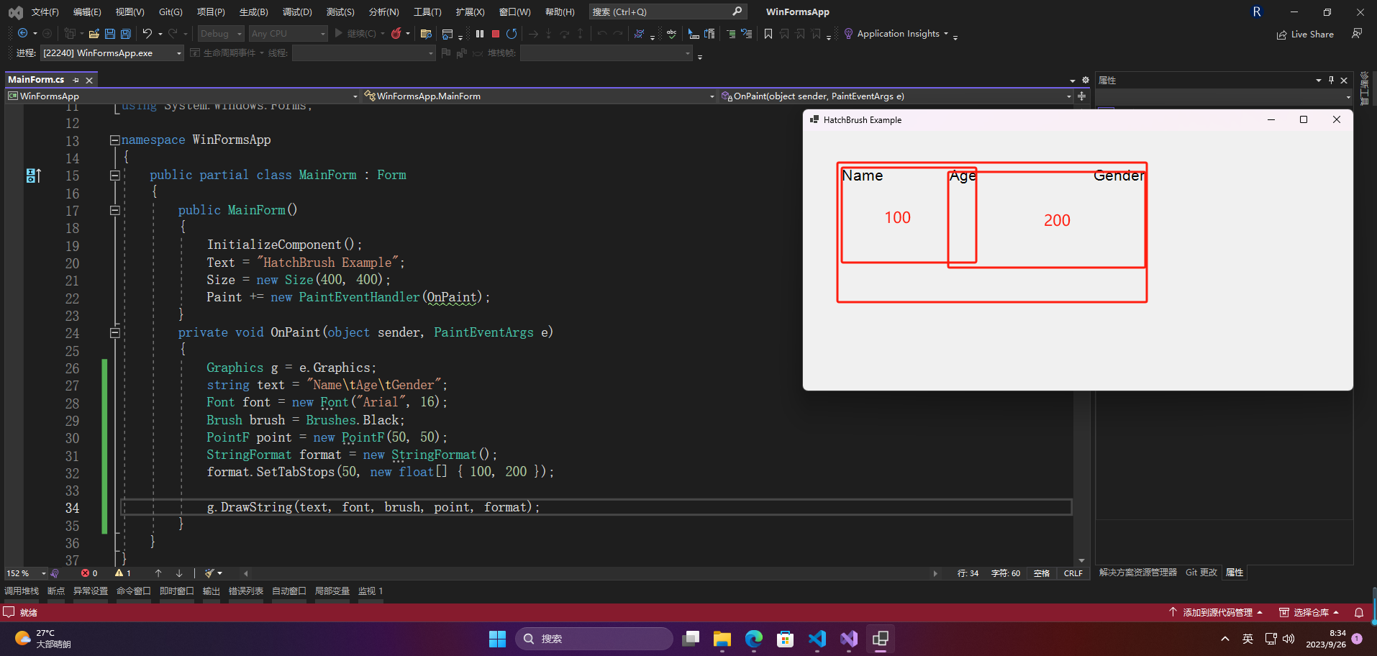Click the Live Share button
1377x656 pixels.
click(x=1305, y=35)
